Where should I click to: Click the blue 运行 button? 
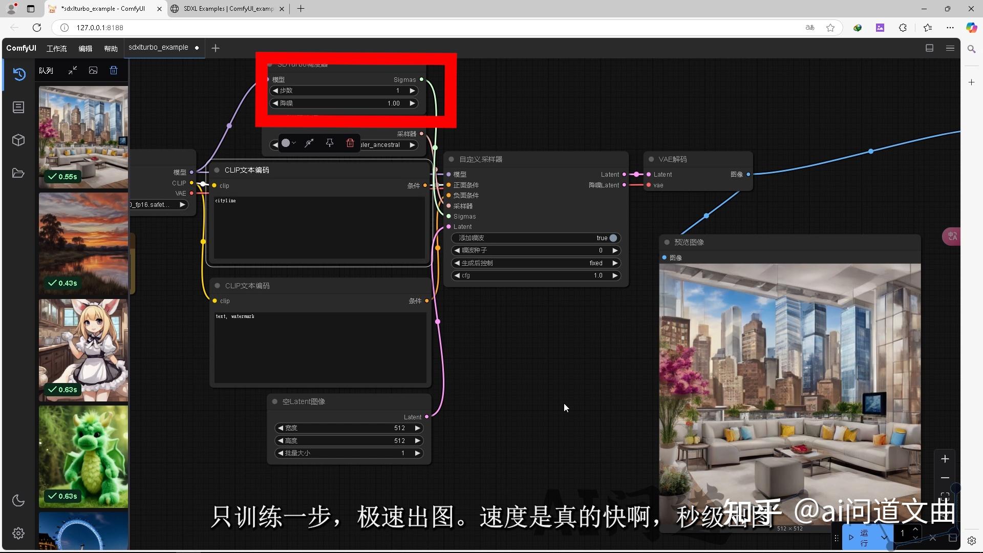[863, 537]
